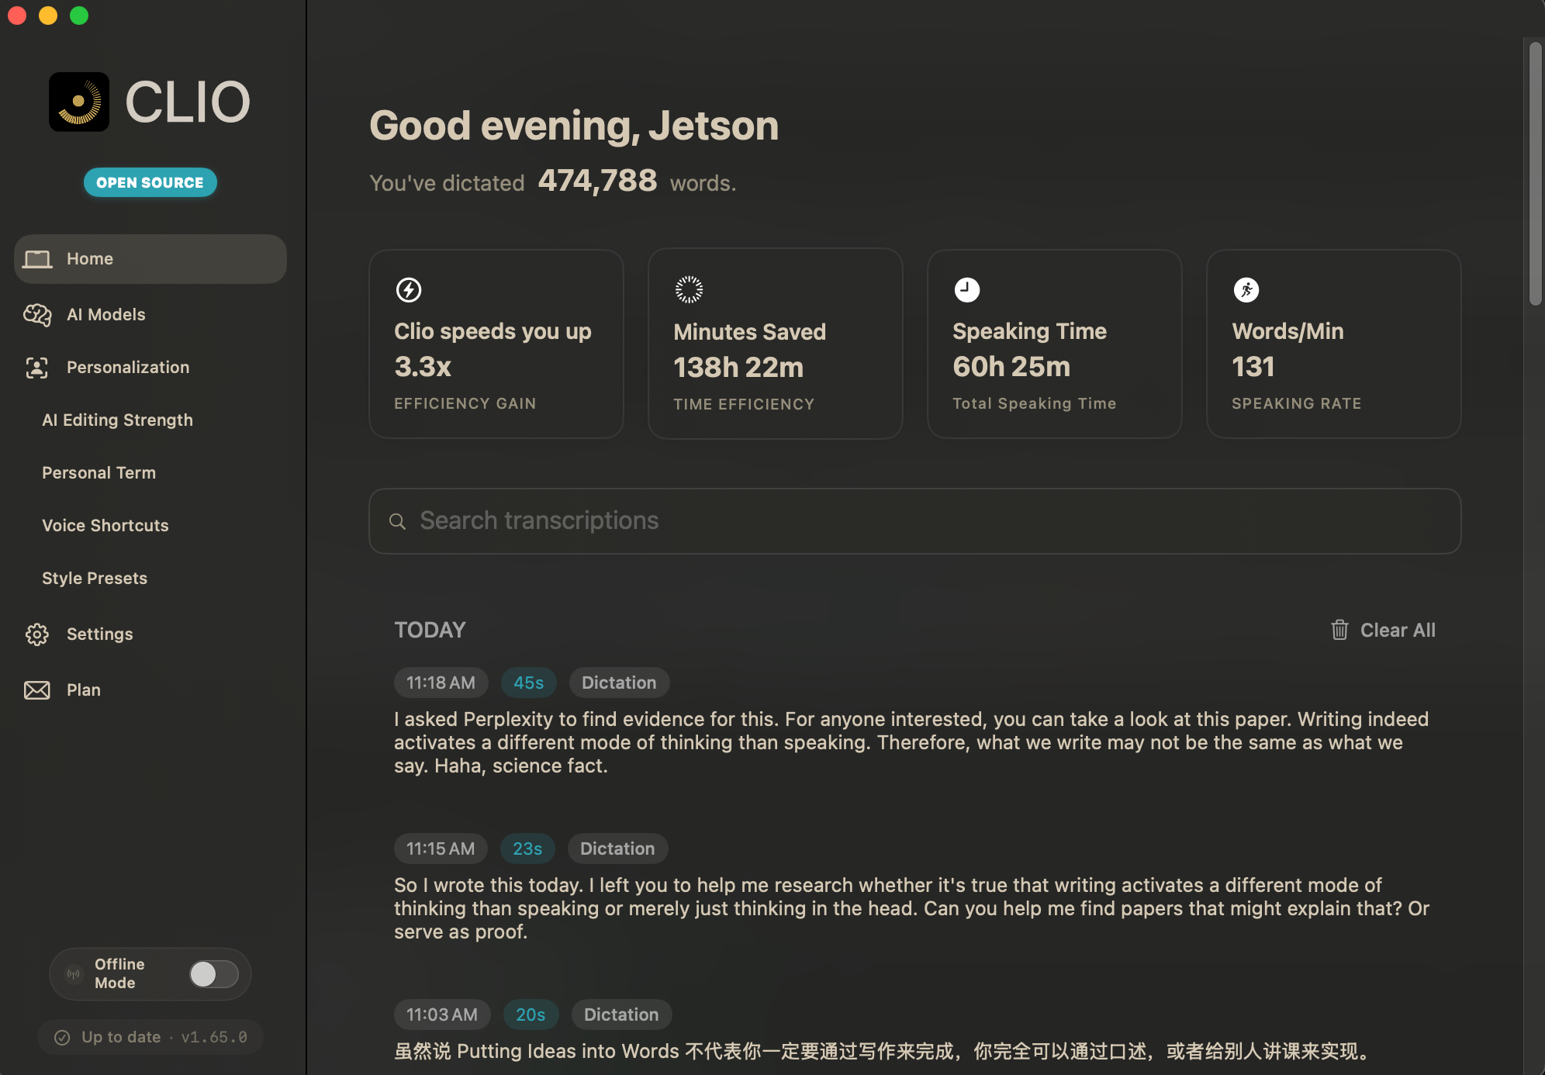Select AI Editing Strength submenu item

(117, 420)
